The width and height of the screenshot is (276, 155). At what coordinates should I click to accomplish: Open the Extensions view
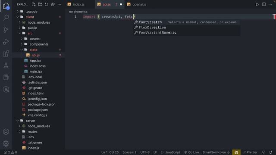pyautogui.click(x=6, y=53)
